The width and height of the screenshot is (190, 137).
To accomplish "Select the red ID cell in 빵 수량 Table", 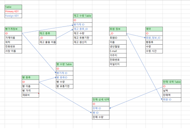I will pos(65,69).
